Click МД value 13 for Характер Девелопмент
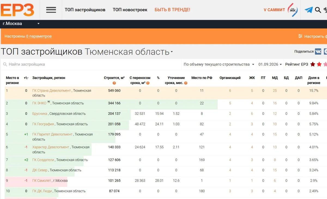This screenshot has width=327, height=199. click(275, 147)
